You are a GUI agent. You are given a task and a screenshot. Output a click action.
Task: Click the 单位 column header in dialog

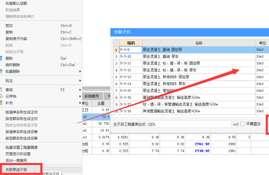262,43
